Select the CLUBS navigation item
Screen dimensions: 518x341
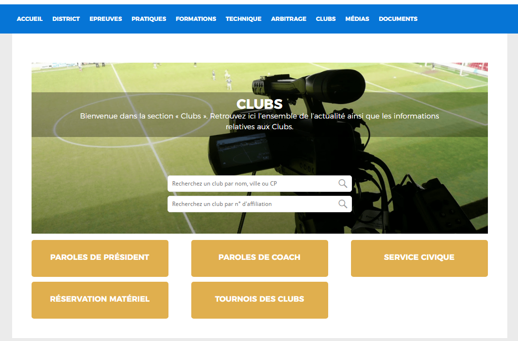[326, 19]
